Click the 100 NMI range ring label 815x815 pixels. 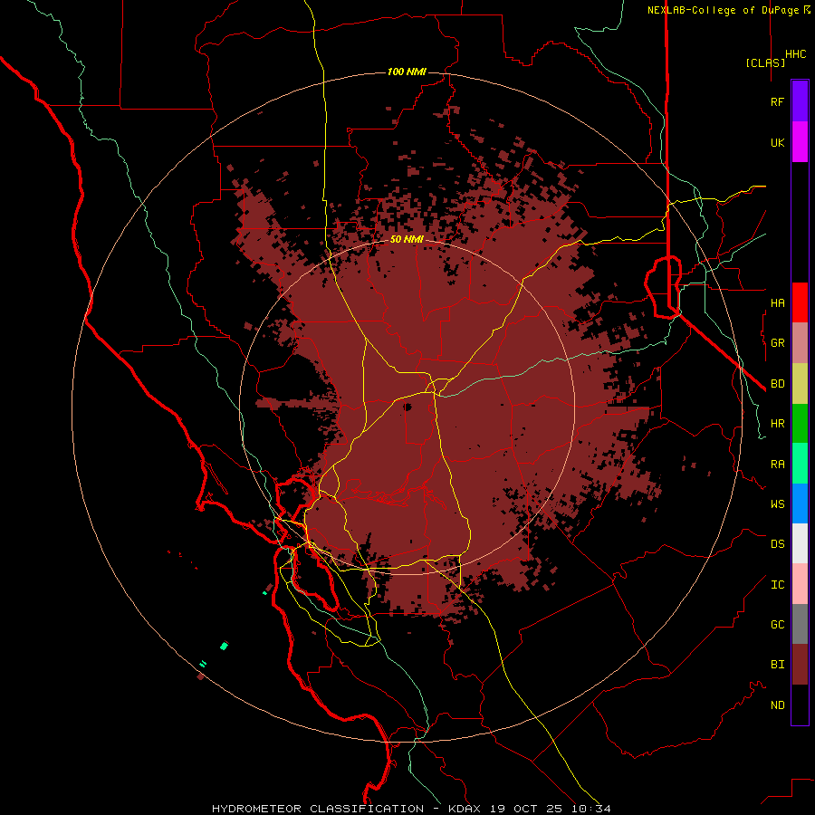(x=407, y=72)
